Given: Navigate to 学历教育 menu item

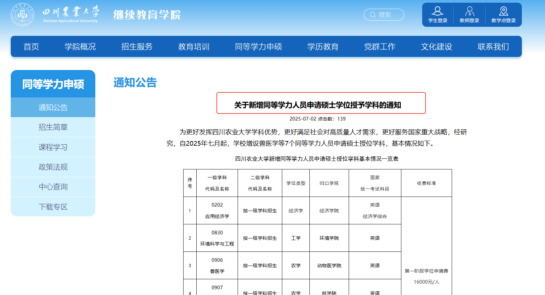Looking at the screenshot, I should tap(323, 47).
